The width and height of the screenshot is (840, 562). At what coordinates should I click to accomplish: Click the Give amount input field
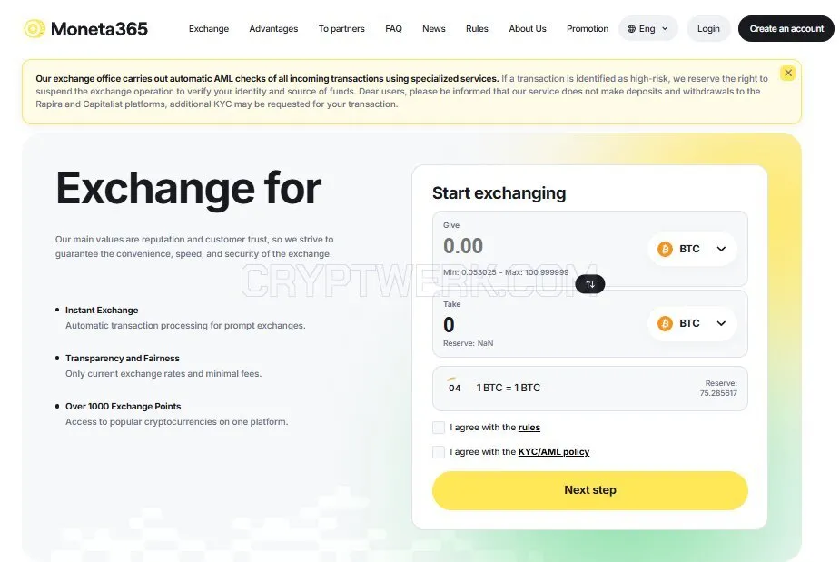click(541, 246)
